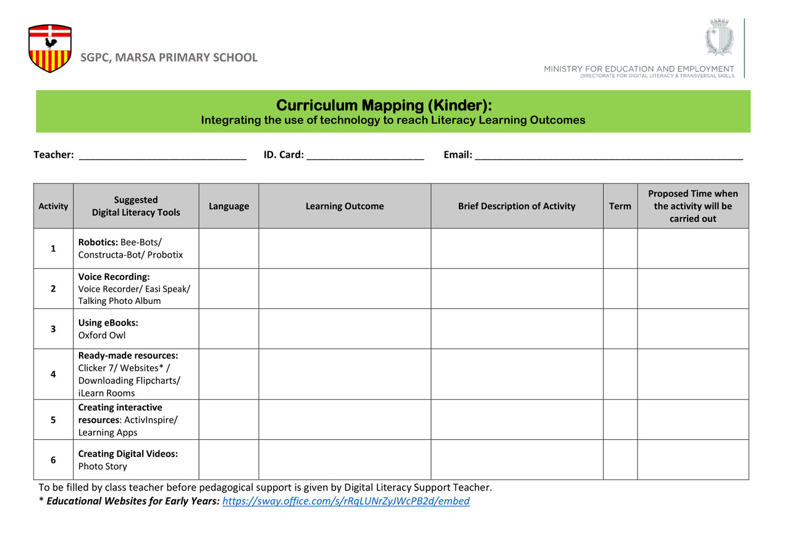
Task: Select the 'Curriculum Mapping (Kinder):' heading
Action: pyautogui.click(x=384, y=105)
